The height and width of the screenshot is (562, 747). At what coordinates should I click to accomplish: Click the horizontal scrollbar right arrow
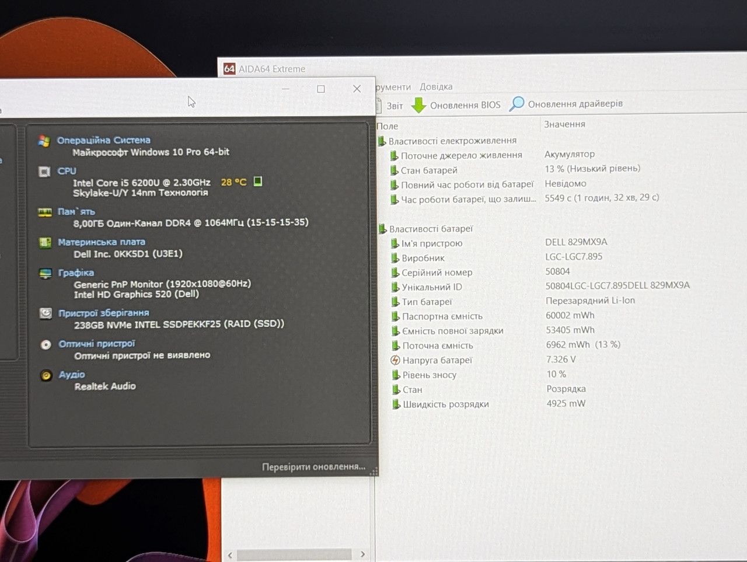click(362, 554)
